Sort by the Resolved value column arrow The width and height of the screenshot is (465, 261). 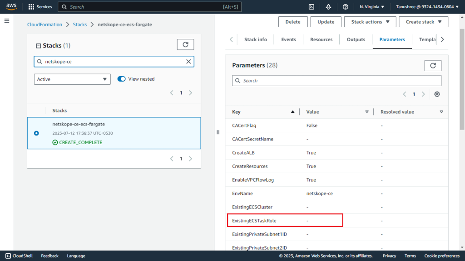(441, 112)
